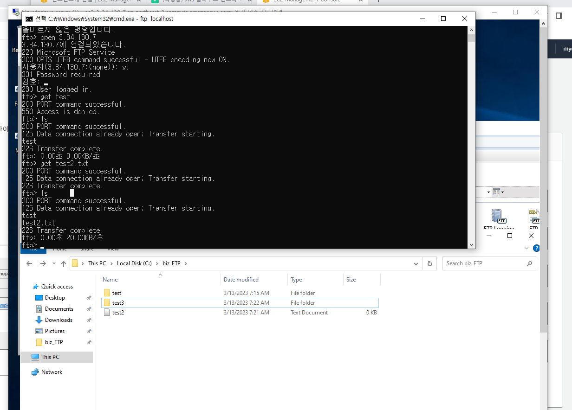Click Local Disk (C:) breadcrumb
Viewport: 572px width, 410px height.
134,263
